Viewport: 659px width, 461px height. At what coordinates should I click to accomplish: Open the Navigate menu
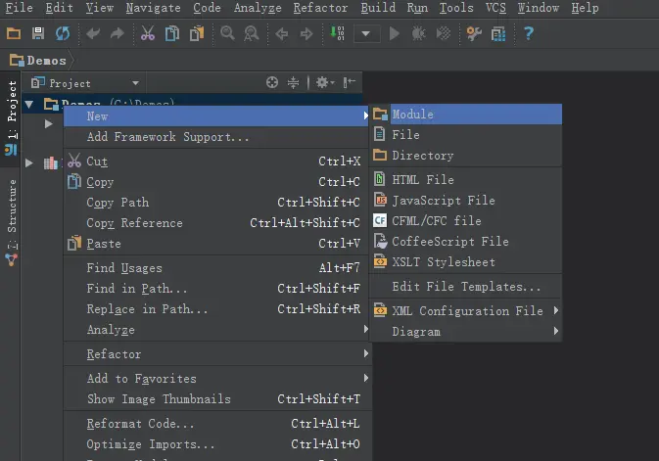point(153,8)
